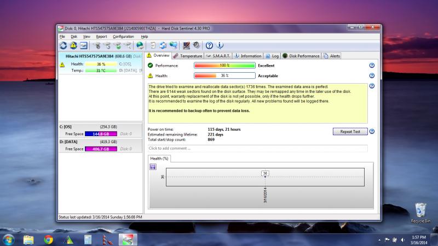Click the blue info toolbar icon

[x=220, y=45]
